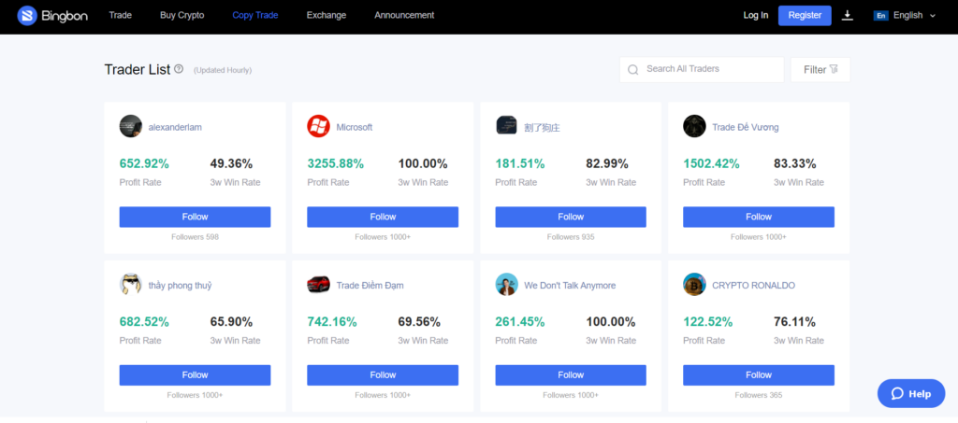
Task: Click the Microsoft trader avatar
Action: 318,126
